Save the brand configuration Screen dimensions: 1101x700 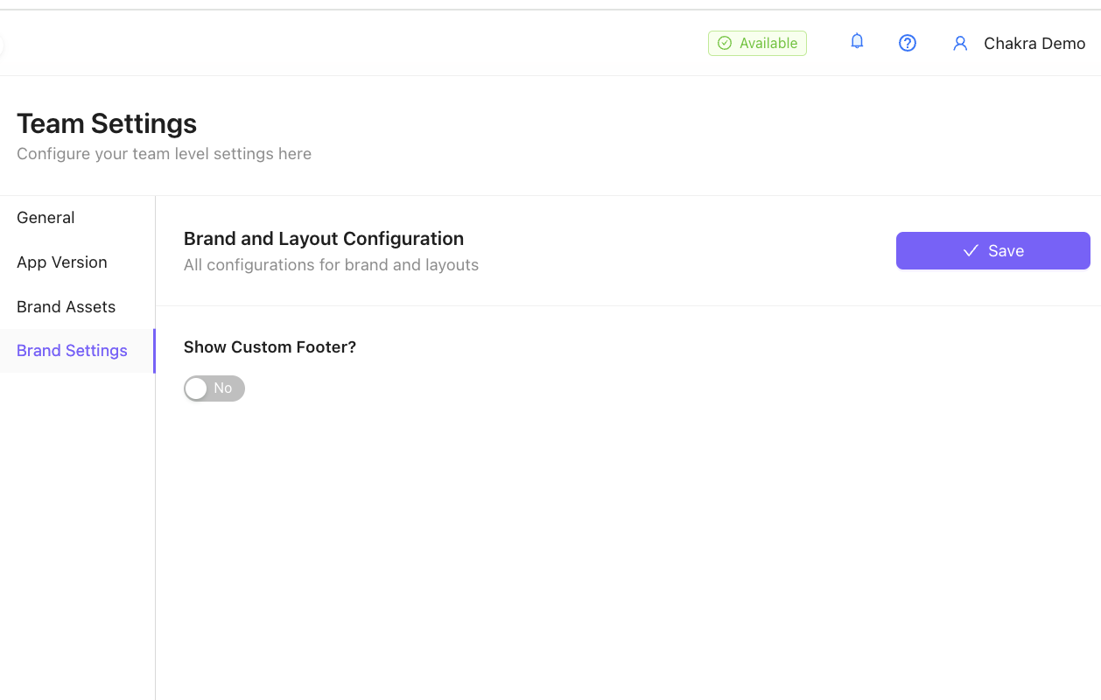pos(992,250)
